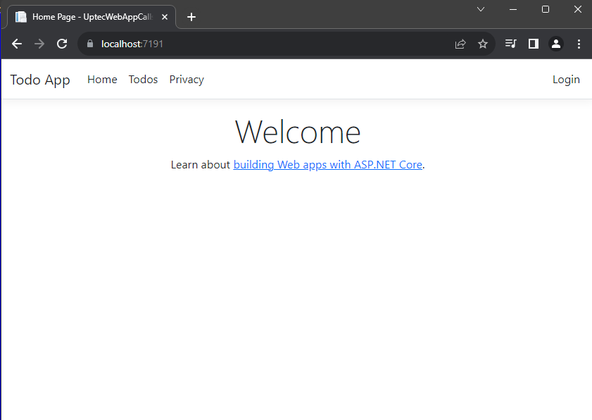Open the media controls icon
Screen dimensions: 592x420
pyautogui.click(x=511, y=44)
